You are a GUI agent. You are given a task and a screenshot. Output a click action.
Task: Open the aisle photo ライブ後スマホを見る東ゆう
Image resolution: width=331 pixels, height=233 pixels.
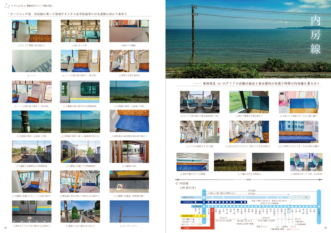pyautogui.click(x=249, y=132)
